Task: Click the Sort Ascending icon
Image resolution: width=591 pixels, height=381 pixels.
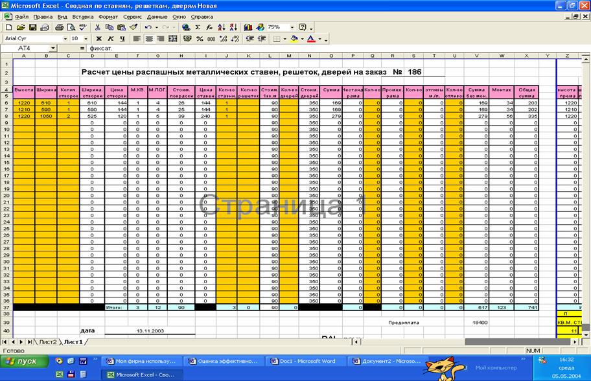Action: tap(222, 28)
